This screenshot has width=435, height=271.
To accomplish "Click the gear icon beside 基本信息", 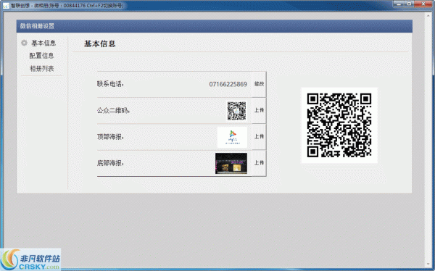I will point(24,43).
